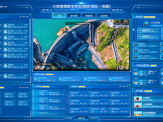This screenshot has width=163, height=122.
Task: Select the 重点防治区域二 card
Action: click(x=70, y=79)
